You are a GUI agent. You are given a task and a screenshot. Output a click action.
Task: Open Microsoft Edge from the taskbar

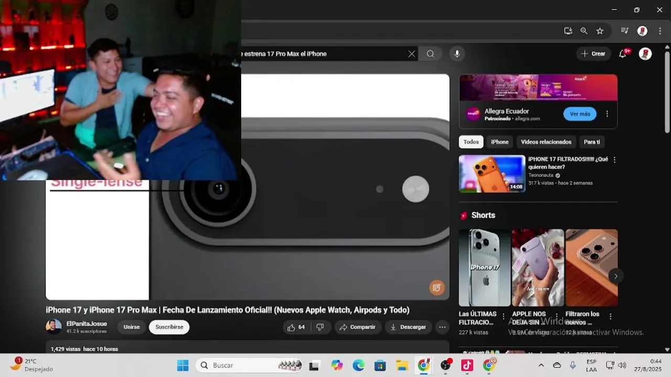pyautogui.click(x=359, y=365)
